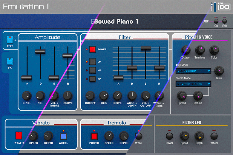The width and height of the screenshot is (233, 155).
Task: Open the ARP Edit button
Action: click(x=224, y=21)
